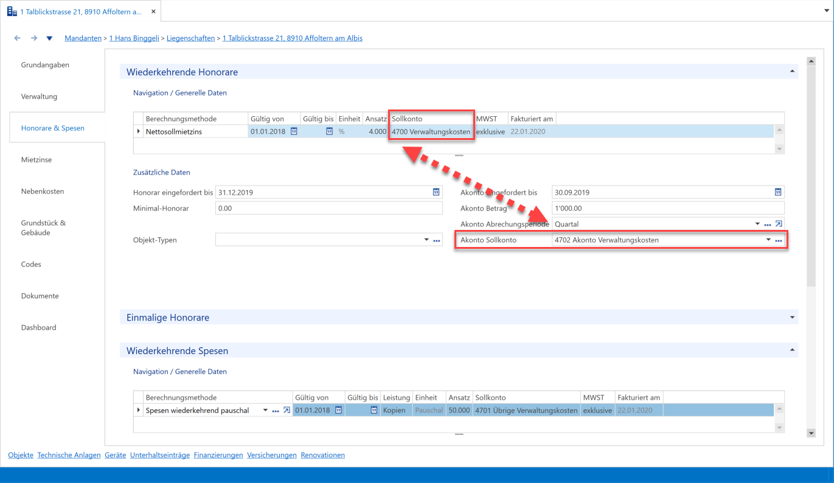Image resolution: width=834 pixels, height=483 pixels.
Task: Open the navigation history dropdown triangle
Action: (50, 38)
